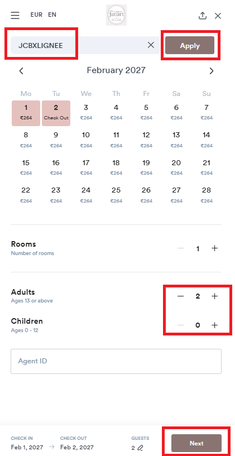
Task: Continue with the Next button
Action: click(196, 443)
